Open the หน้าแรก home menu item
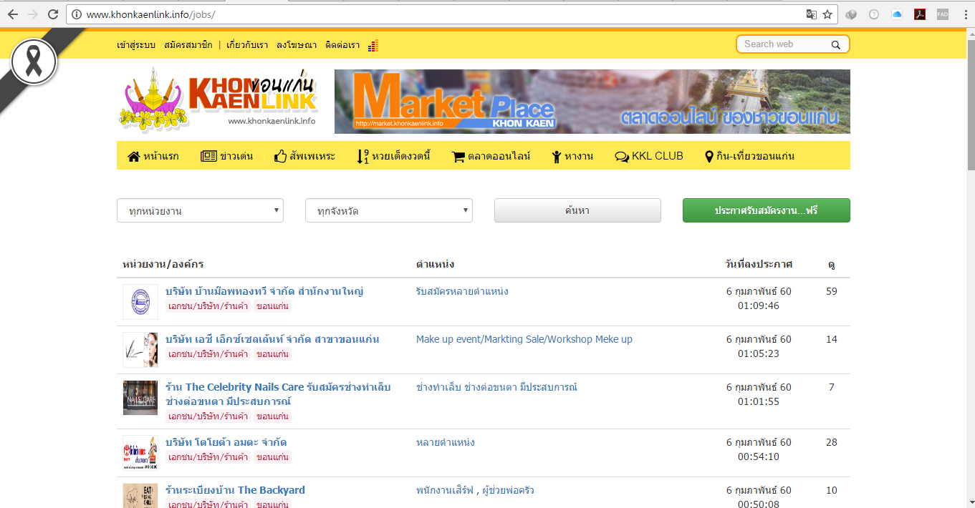975x508 pixels. 153,156
